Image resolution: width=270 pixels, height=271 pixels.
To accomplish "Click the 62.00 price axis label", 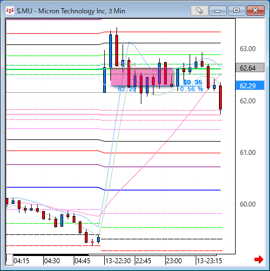I will pos(248,101).
